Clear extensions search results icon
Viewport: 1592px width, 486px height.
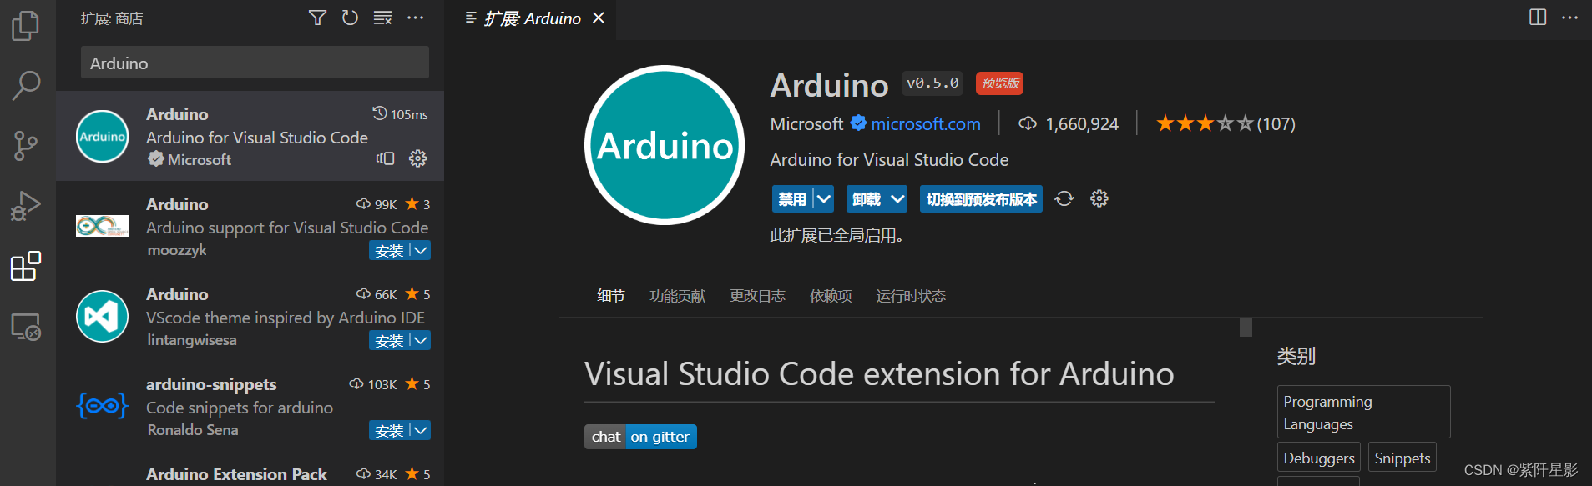click(382, 18)
